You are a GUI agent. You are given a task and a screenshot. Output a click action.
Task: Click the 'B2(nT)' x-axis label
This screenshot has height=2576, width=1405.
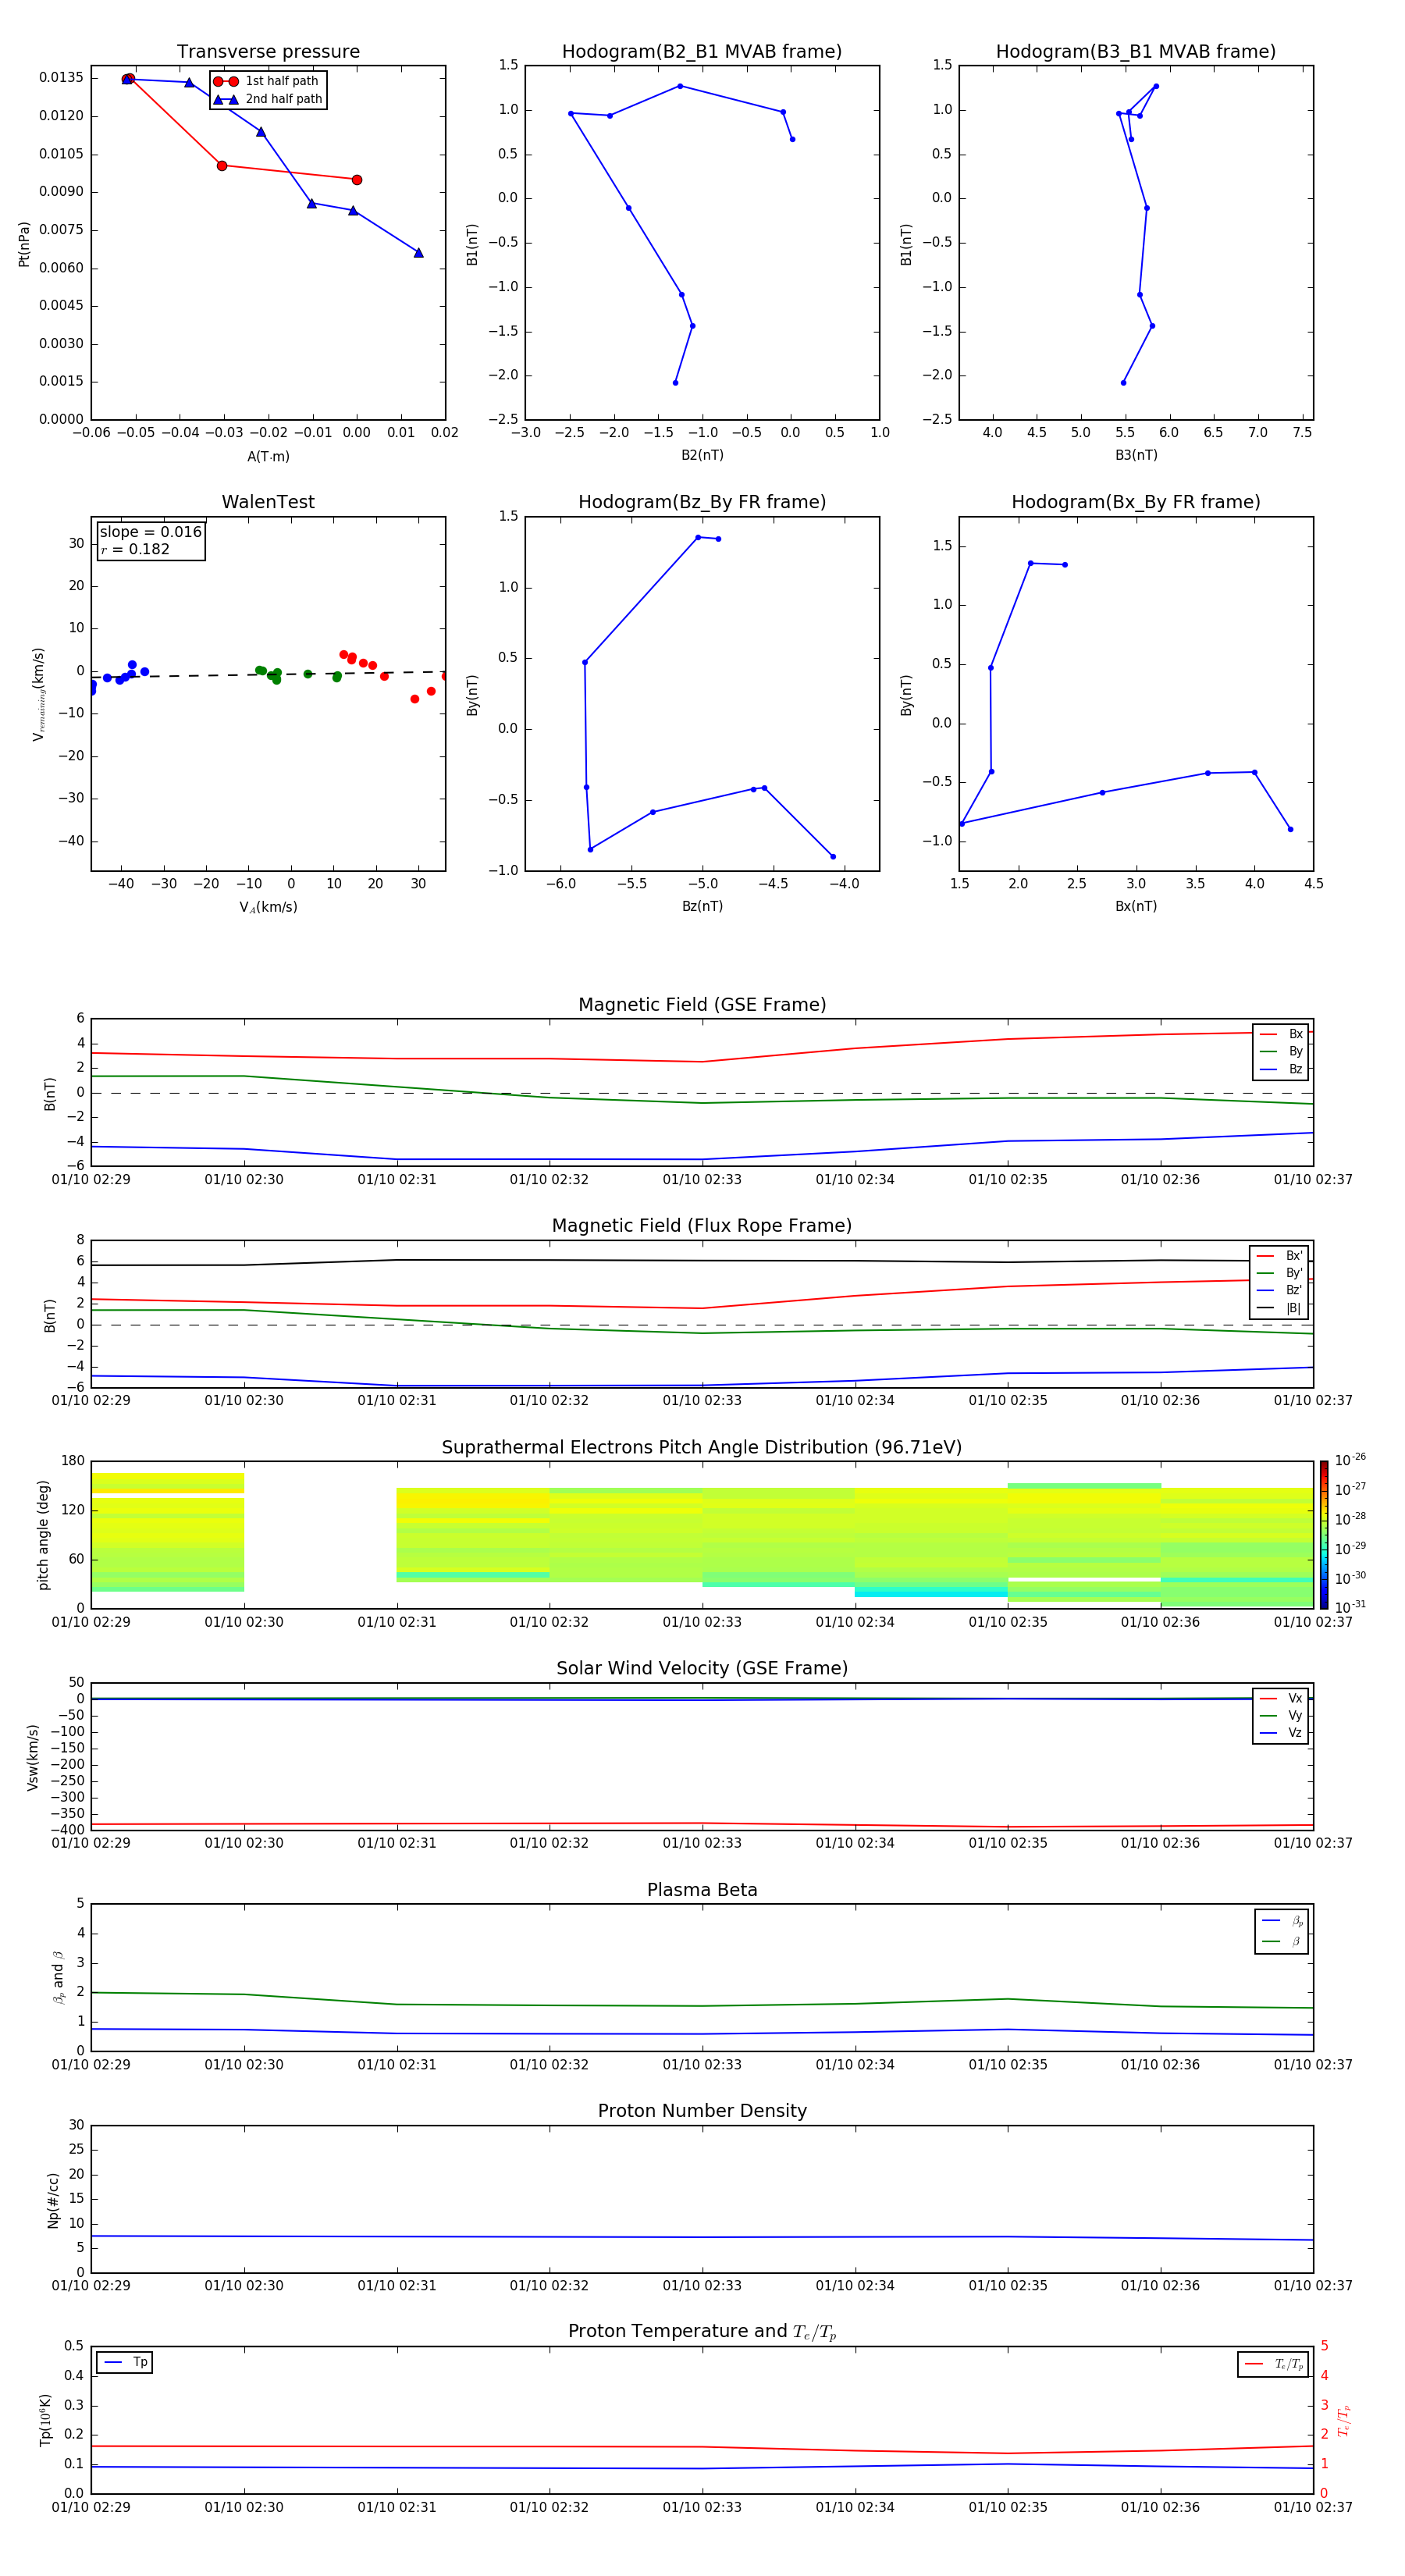click(x=702, y=455)
